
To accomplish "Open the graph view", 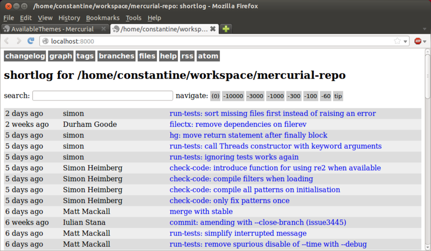I will click(61, 56).
